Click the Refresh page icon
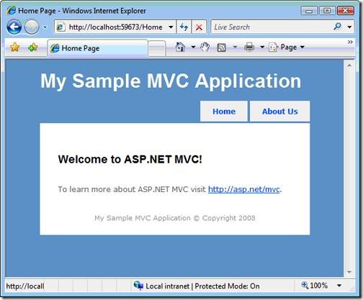363x300 pixels. (x=184, y=27)
